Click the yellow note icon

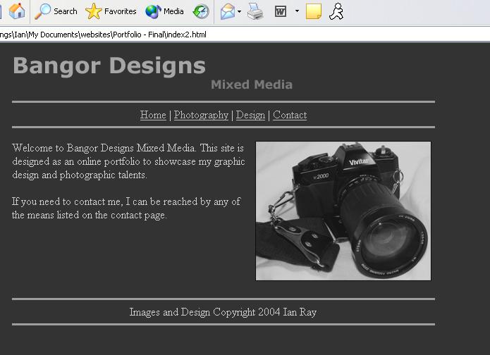point(314,11)
